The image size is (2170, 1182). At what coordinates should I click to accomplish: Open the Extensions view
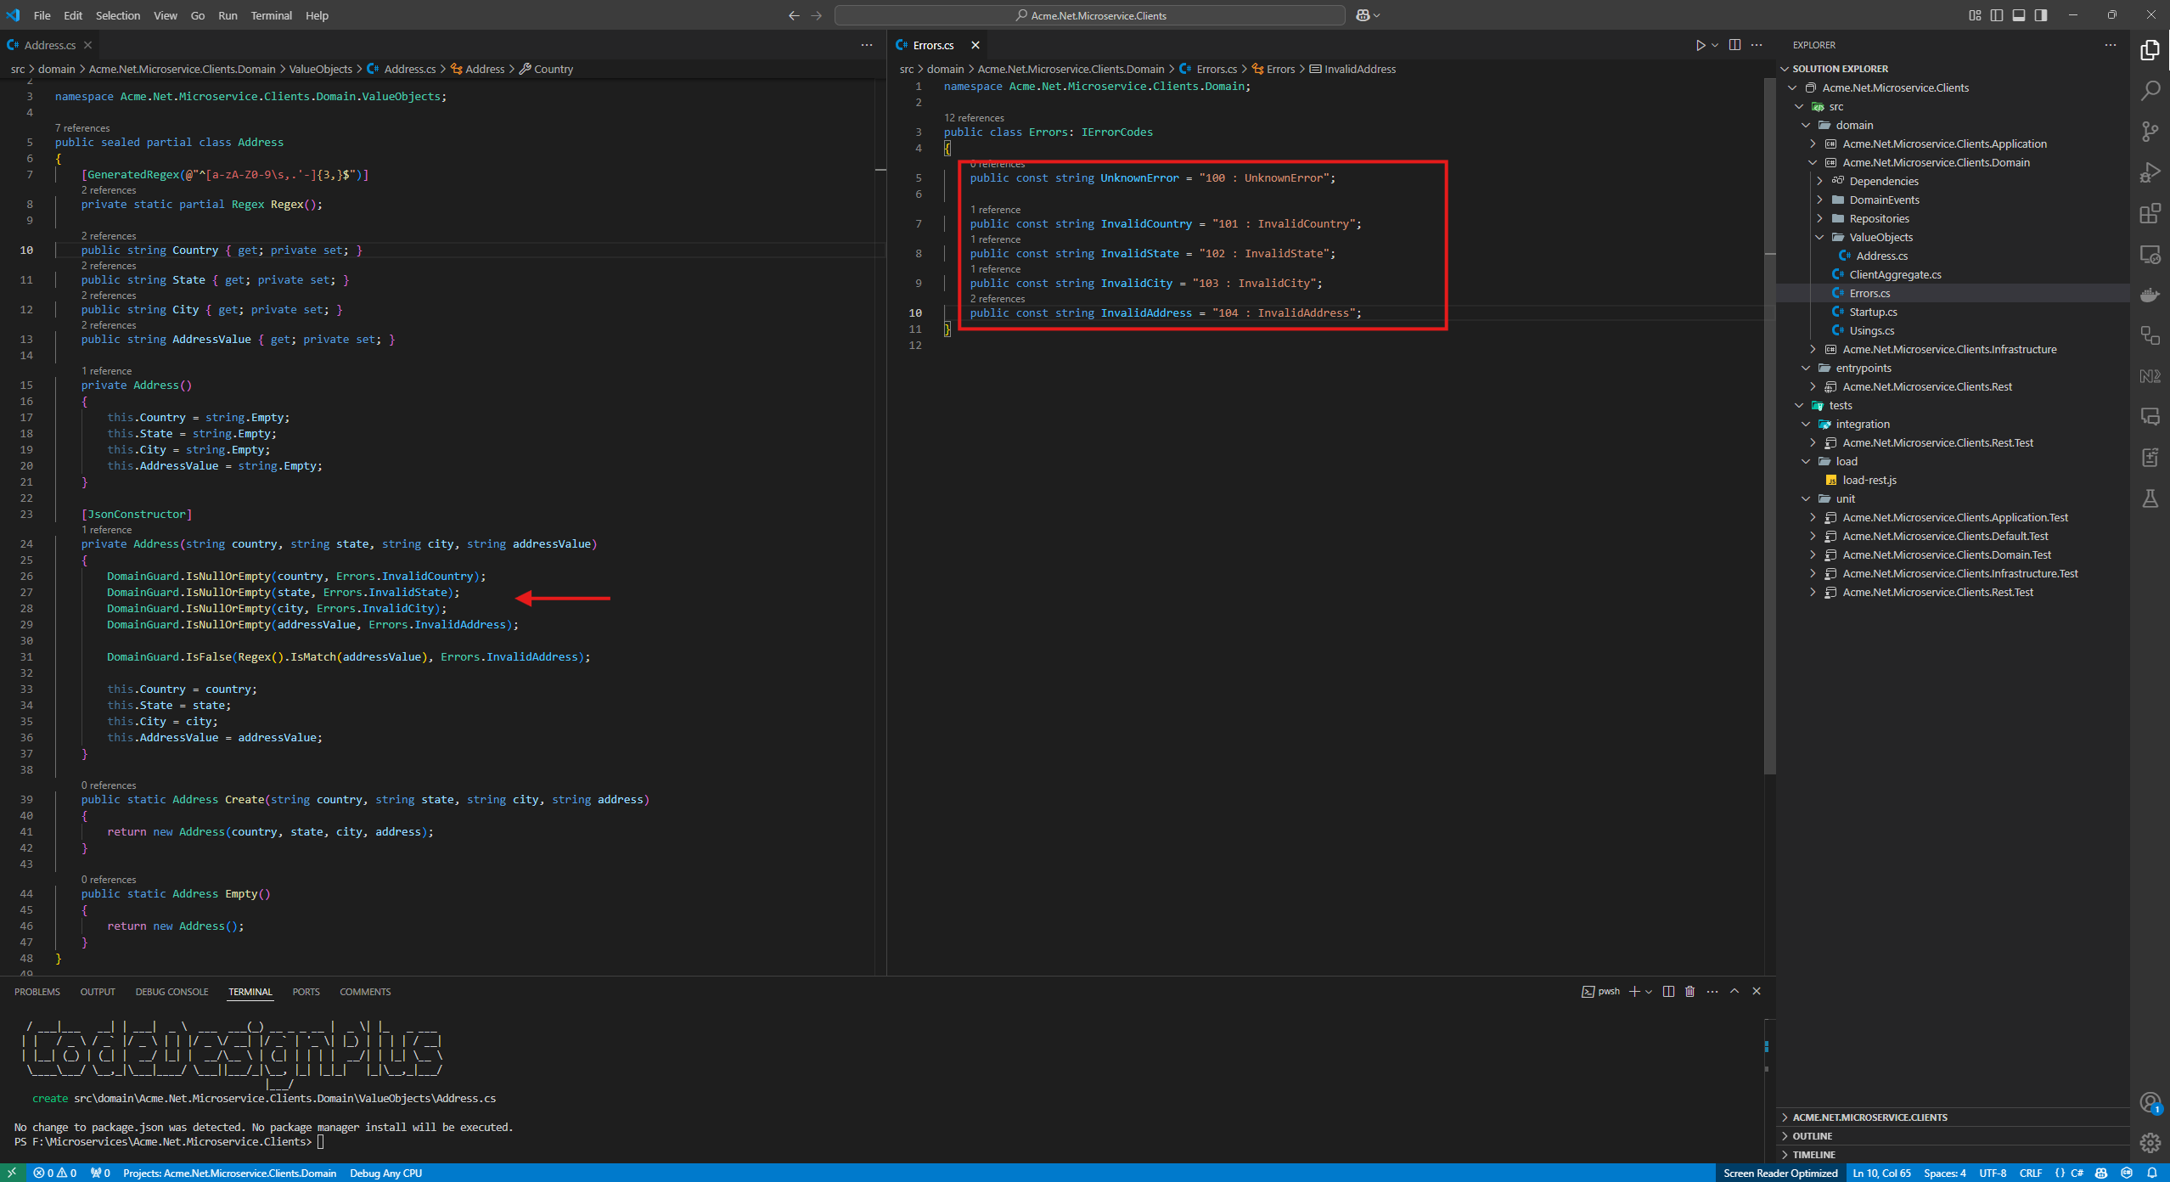tap(2150, 213)
